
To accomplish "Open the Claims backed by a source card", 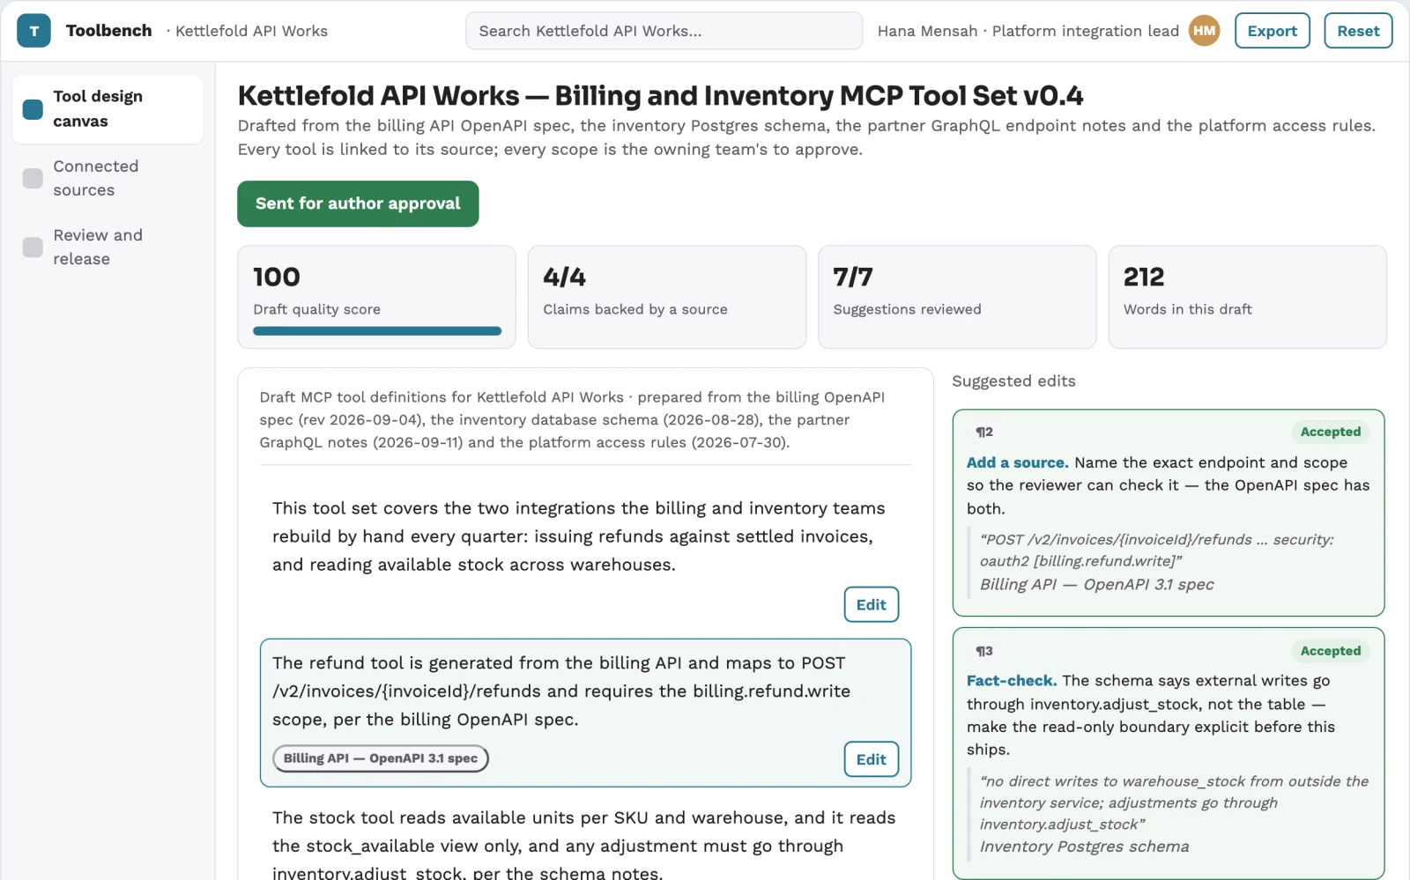I will tap(666, 297).
